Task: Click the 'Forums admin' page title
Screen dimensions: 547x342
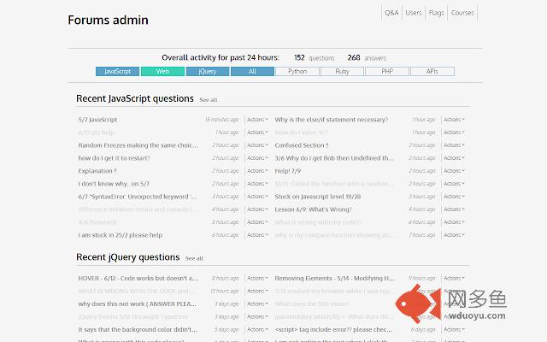Action: pyautogui.click(x=109, y=20)
